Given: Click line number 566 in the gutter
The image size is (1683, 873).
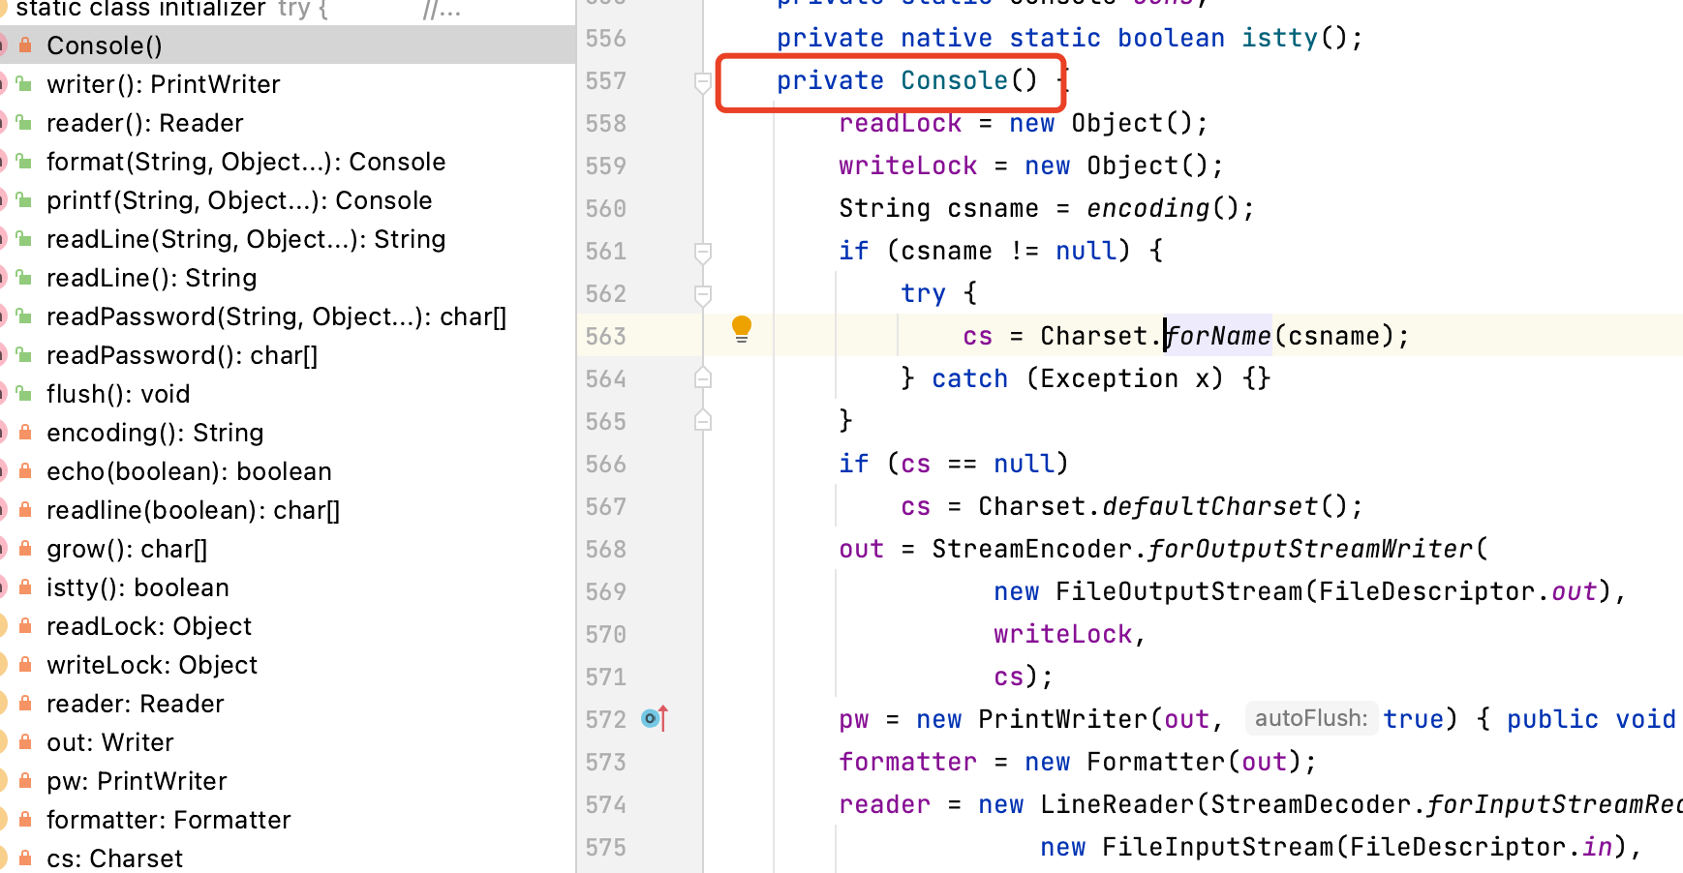Looking at the screenshot, I should coord(606,464).
